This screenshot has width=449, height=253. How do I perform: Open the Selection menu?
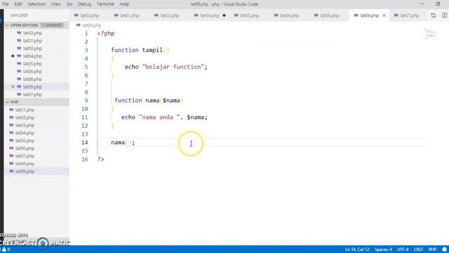tap(36, 4)
